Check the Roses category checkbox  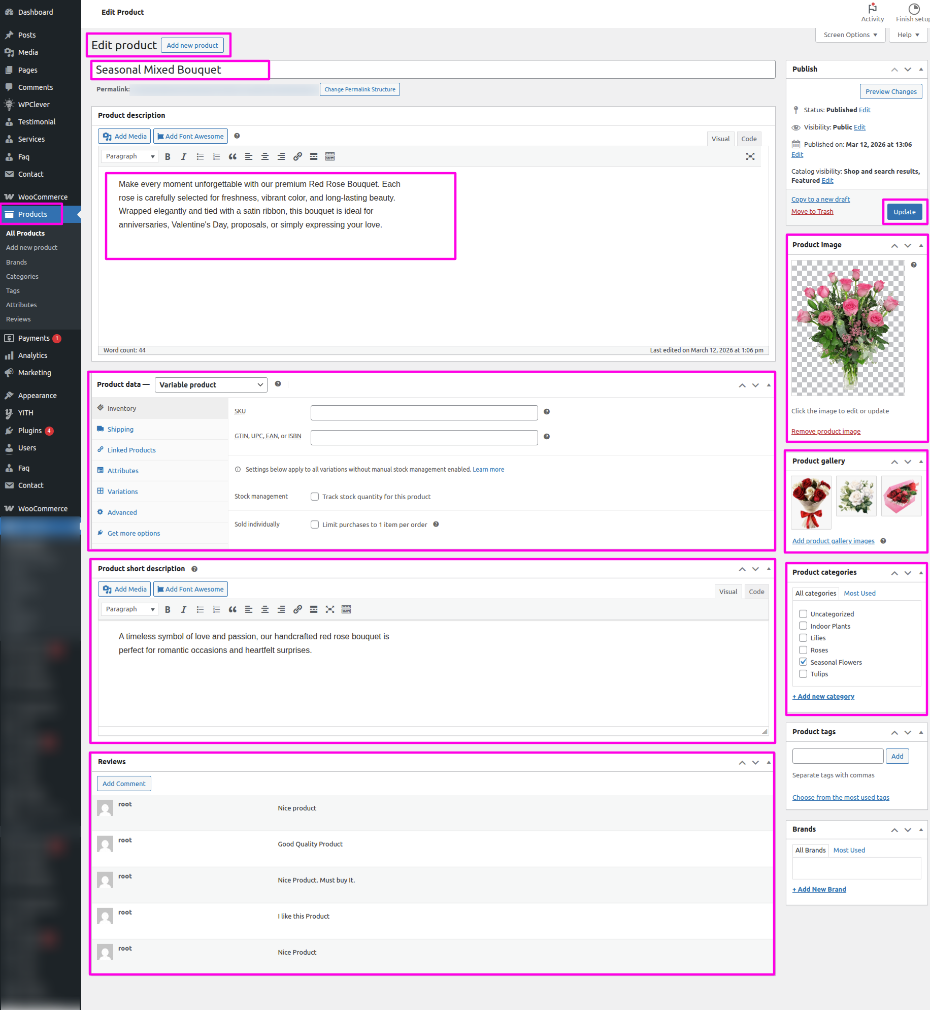803,650
